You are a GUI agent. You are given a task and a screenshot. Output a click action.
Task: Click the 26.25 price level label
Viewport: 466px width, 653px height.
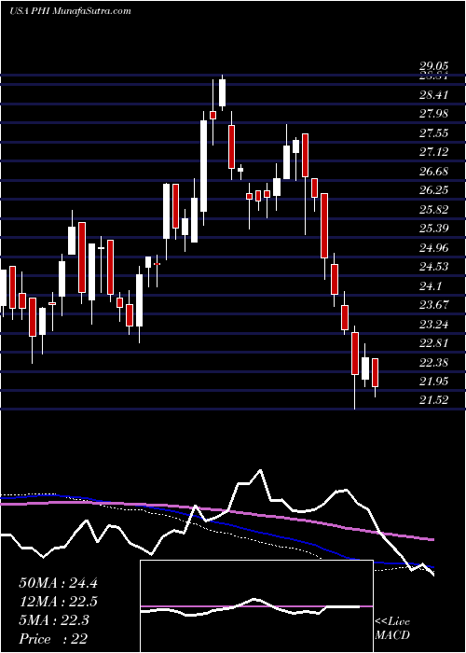click(433, 190)
